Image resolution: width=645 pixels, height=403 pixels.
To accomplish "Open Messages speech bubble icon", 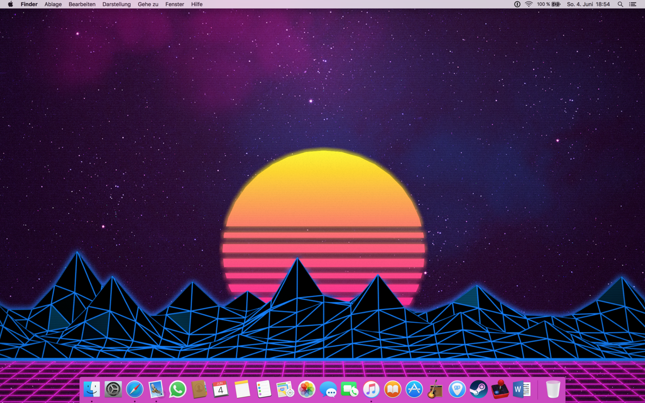I will [328, 389].
